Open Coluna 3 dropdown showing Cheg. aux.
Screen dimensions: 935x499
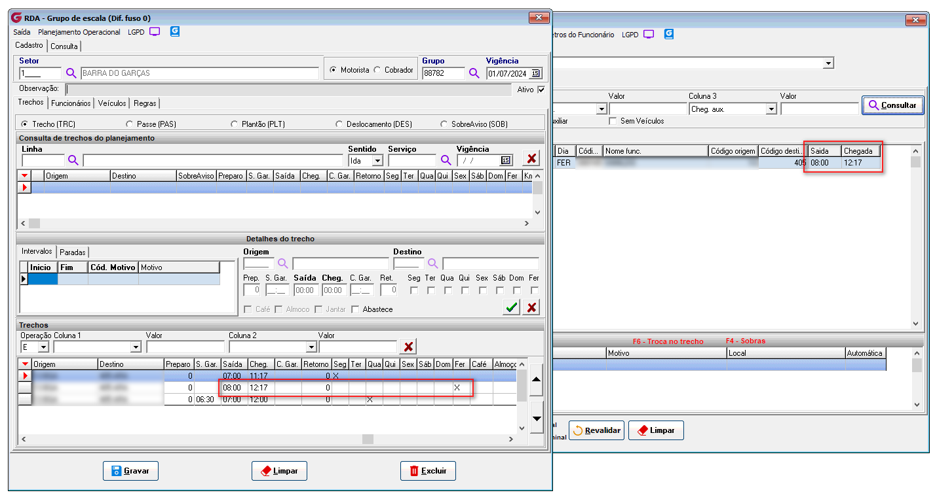[x=771, y=109]
